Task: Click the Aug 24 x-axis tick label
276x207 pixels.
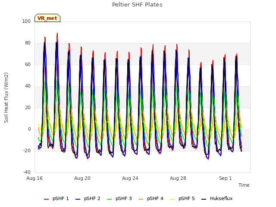Action: pos(130,178)
